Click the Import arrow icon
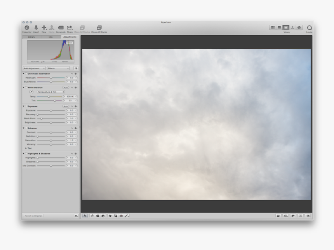This screenshot has width=334, height=250. point(36,27)
